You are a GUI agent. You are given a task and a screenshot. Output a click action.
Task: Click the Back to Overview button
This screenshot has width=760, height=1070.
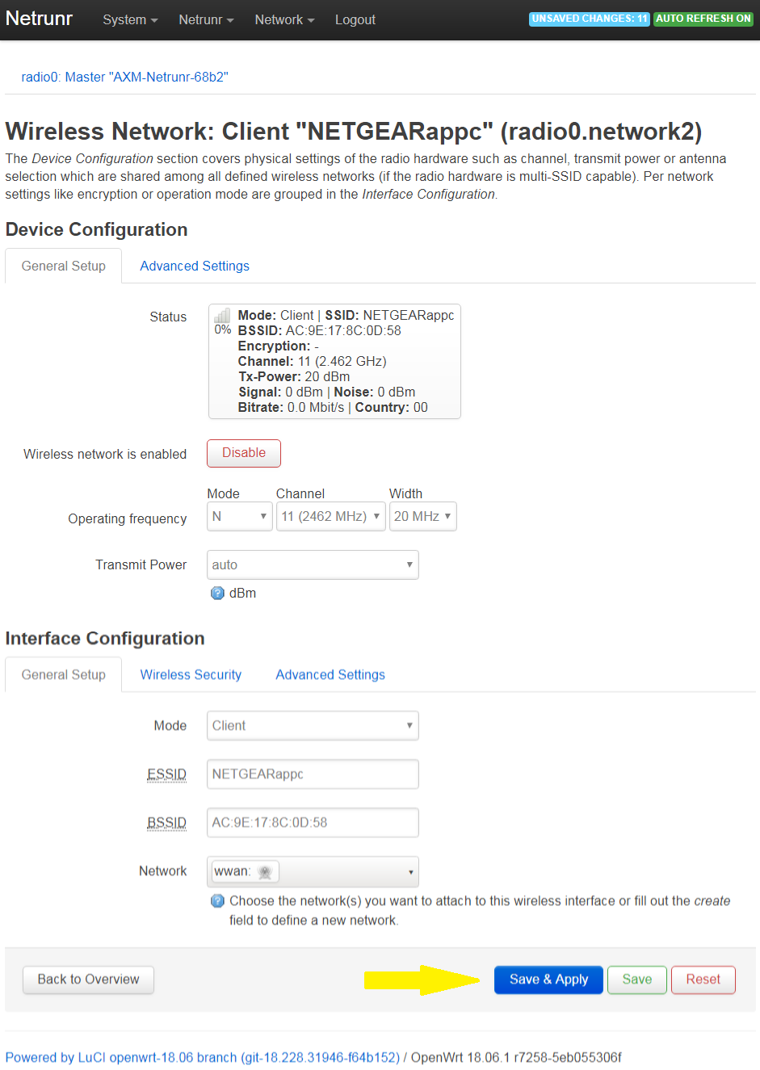(88, 980)
